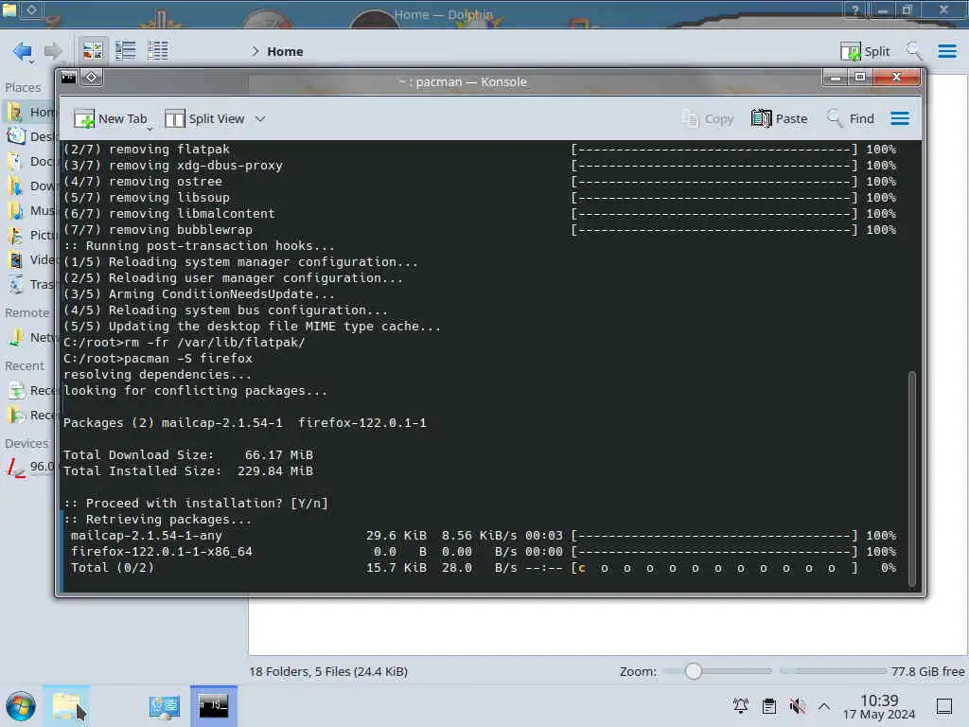Click Recent section header in sidebar
The image size is (969, 727).
click(25, 366)
